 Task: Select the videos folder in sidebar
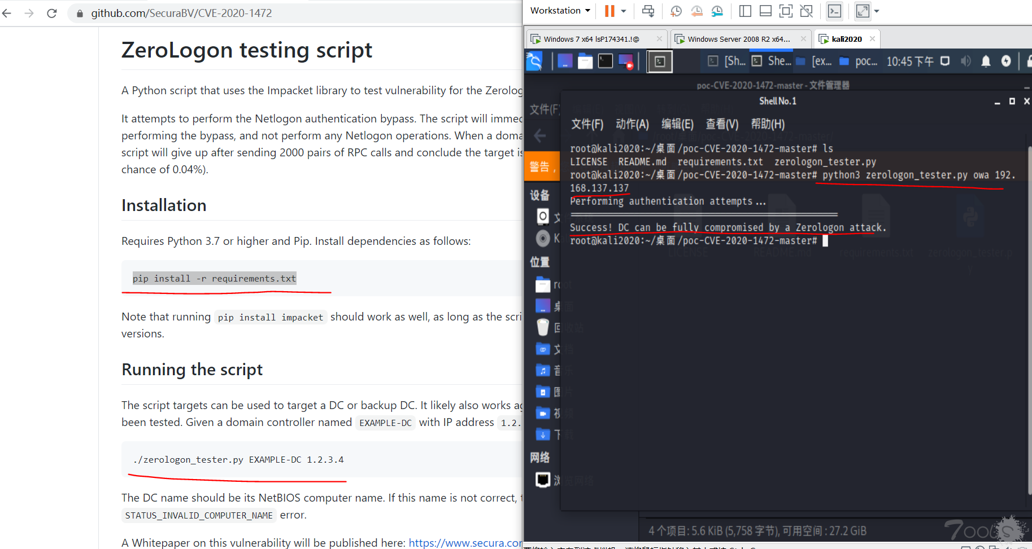pos(543,413)
